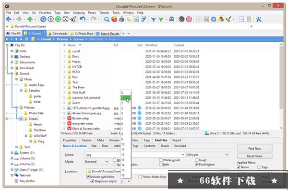
Task: Open the Find Files magnifier icon
Action: (107, 19)
